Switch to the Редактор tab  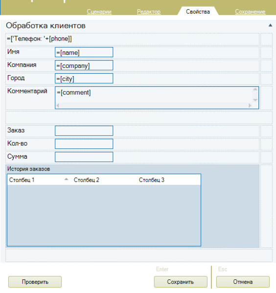[x=149, y=12]
